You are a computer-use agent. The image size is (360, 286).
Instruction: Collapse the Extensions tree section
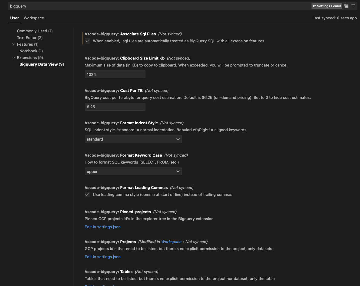(x=14, y=57)
